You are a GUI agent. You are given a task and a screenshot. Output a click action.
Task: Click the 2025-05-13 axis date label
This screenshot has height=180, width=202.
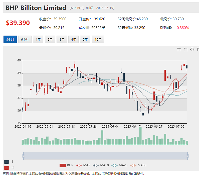[x=67, y=127]
